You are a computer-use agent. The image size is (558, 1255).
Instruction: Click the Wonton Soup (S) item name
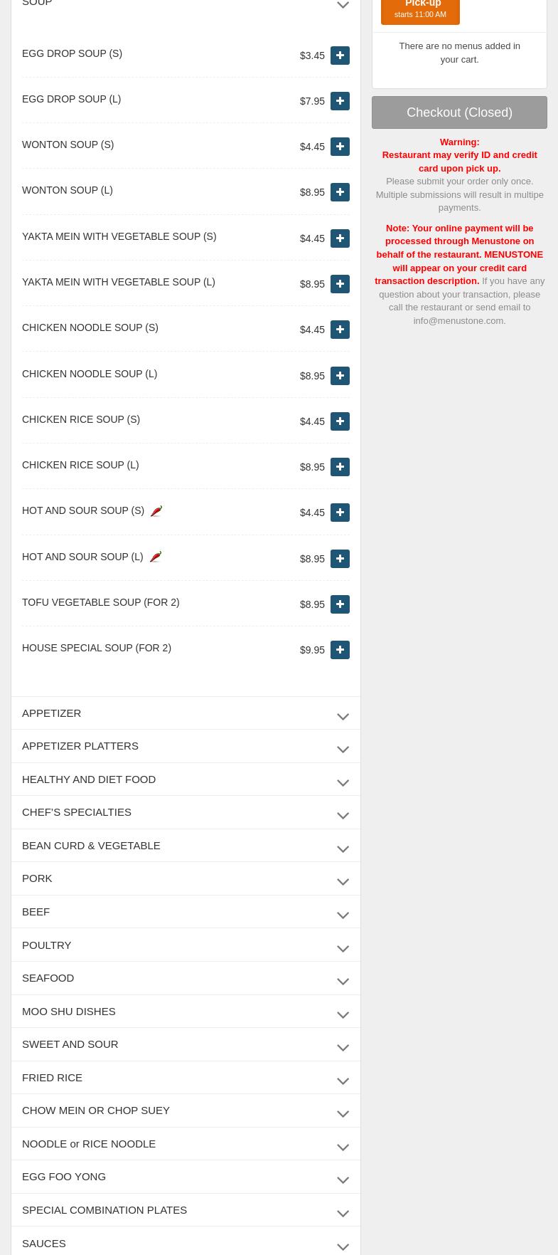pyautogui.click(x=68, y=145)
